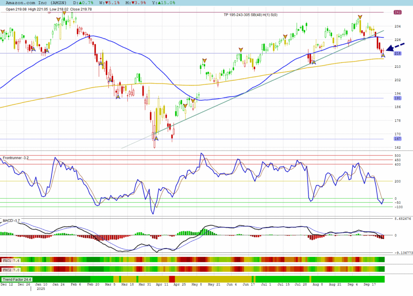Screen dimensions: 413x296
Task: Click the MACD -1.7 indicator label
Action: [x=11, y=221]
